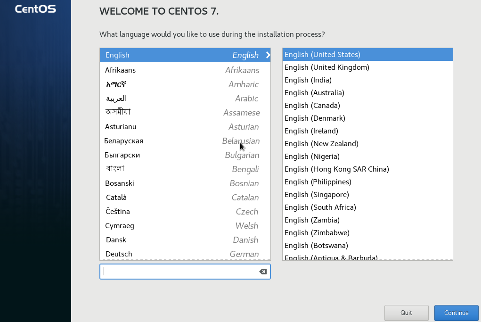
Task: Select Deutsch (German) language row
Action: [x=185, y=254]
